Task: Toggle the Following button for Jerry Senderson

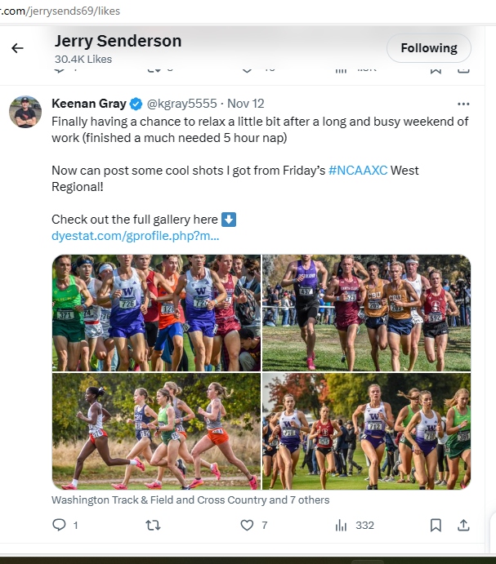Action: tap(428, 48)
